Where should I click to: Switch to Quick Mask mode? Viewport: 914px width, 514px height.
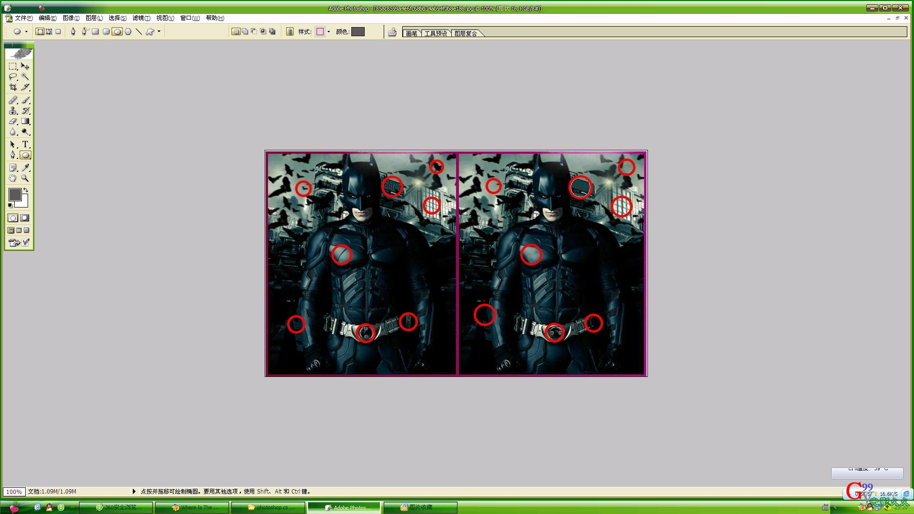25,218
